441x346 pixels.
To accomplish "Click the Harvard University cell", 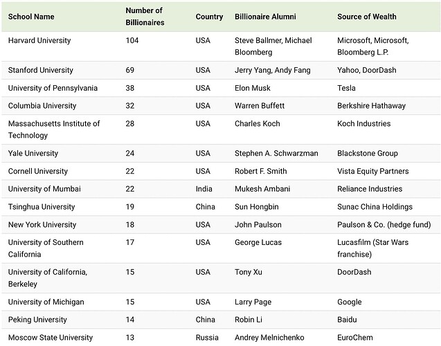I will pos(39,41).
